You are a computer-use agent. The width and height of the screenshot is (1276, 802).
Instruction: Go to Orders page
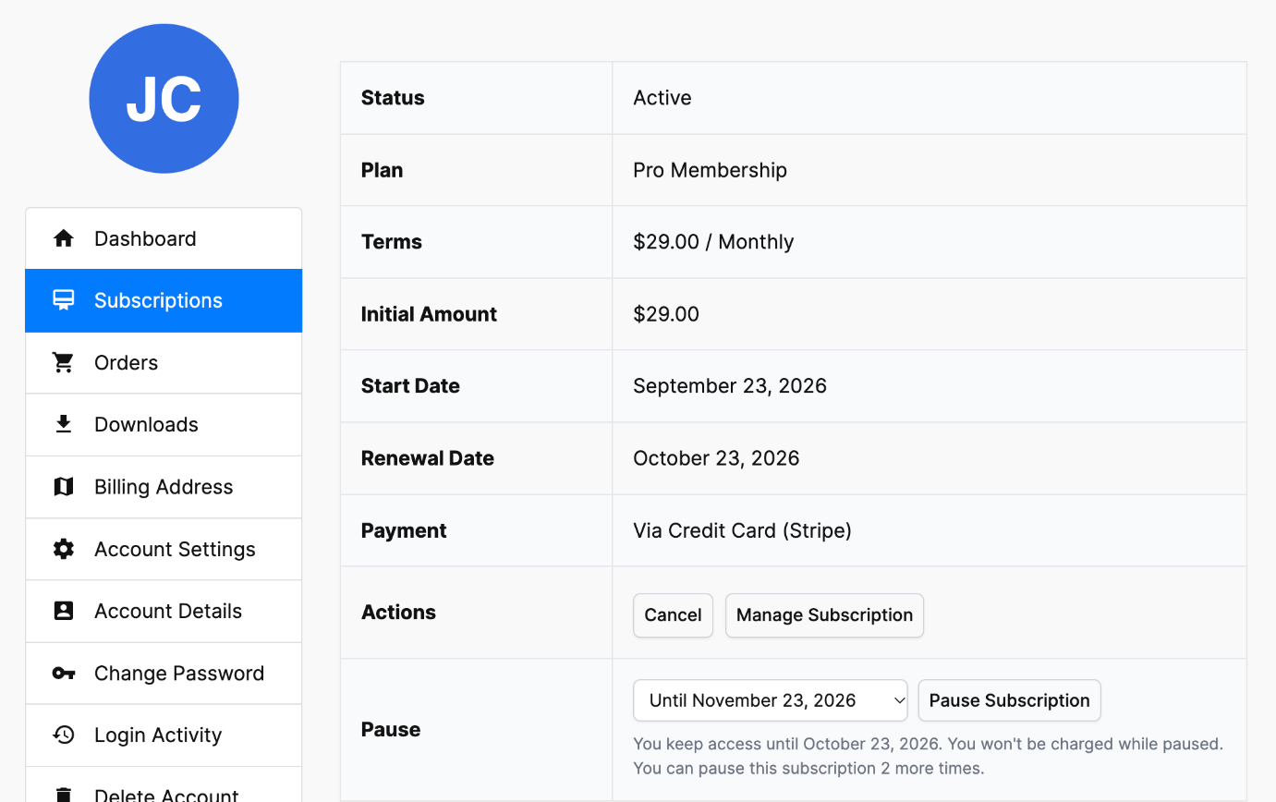(x=164, y=362)
